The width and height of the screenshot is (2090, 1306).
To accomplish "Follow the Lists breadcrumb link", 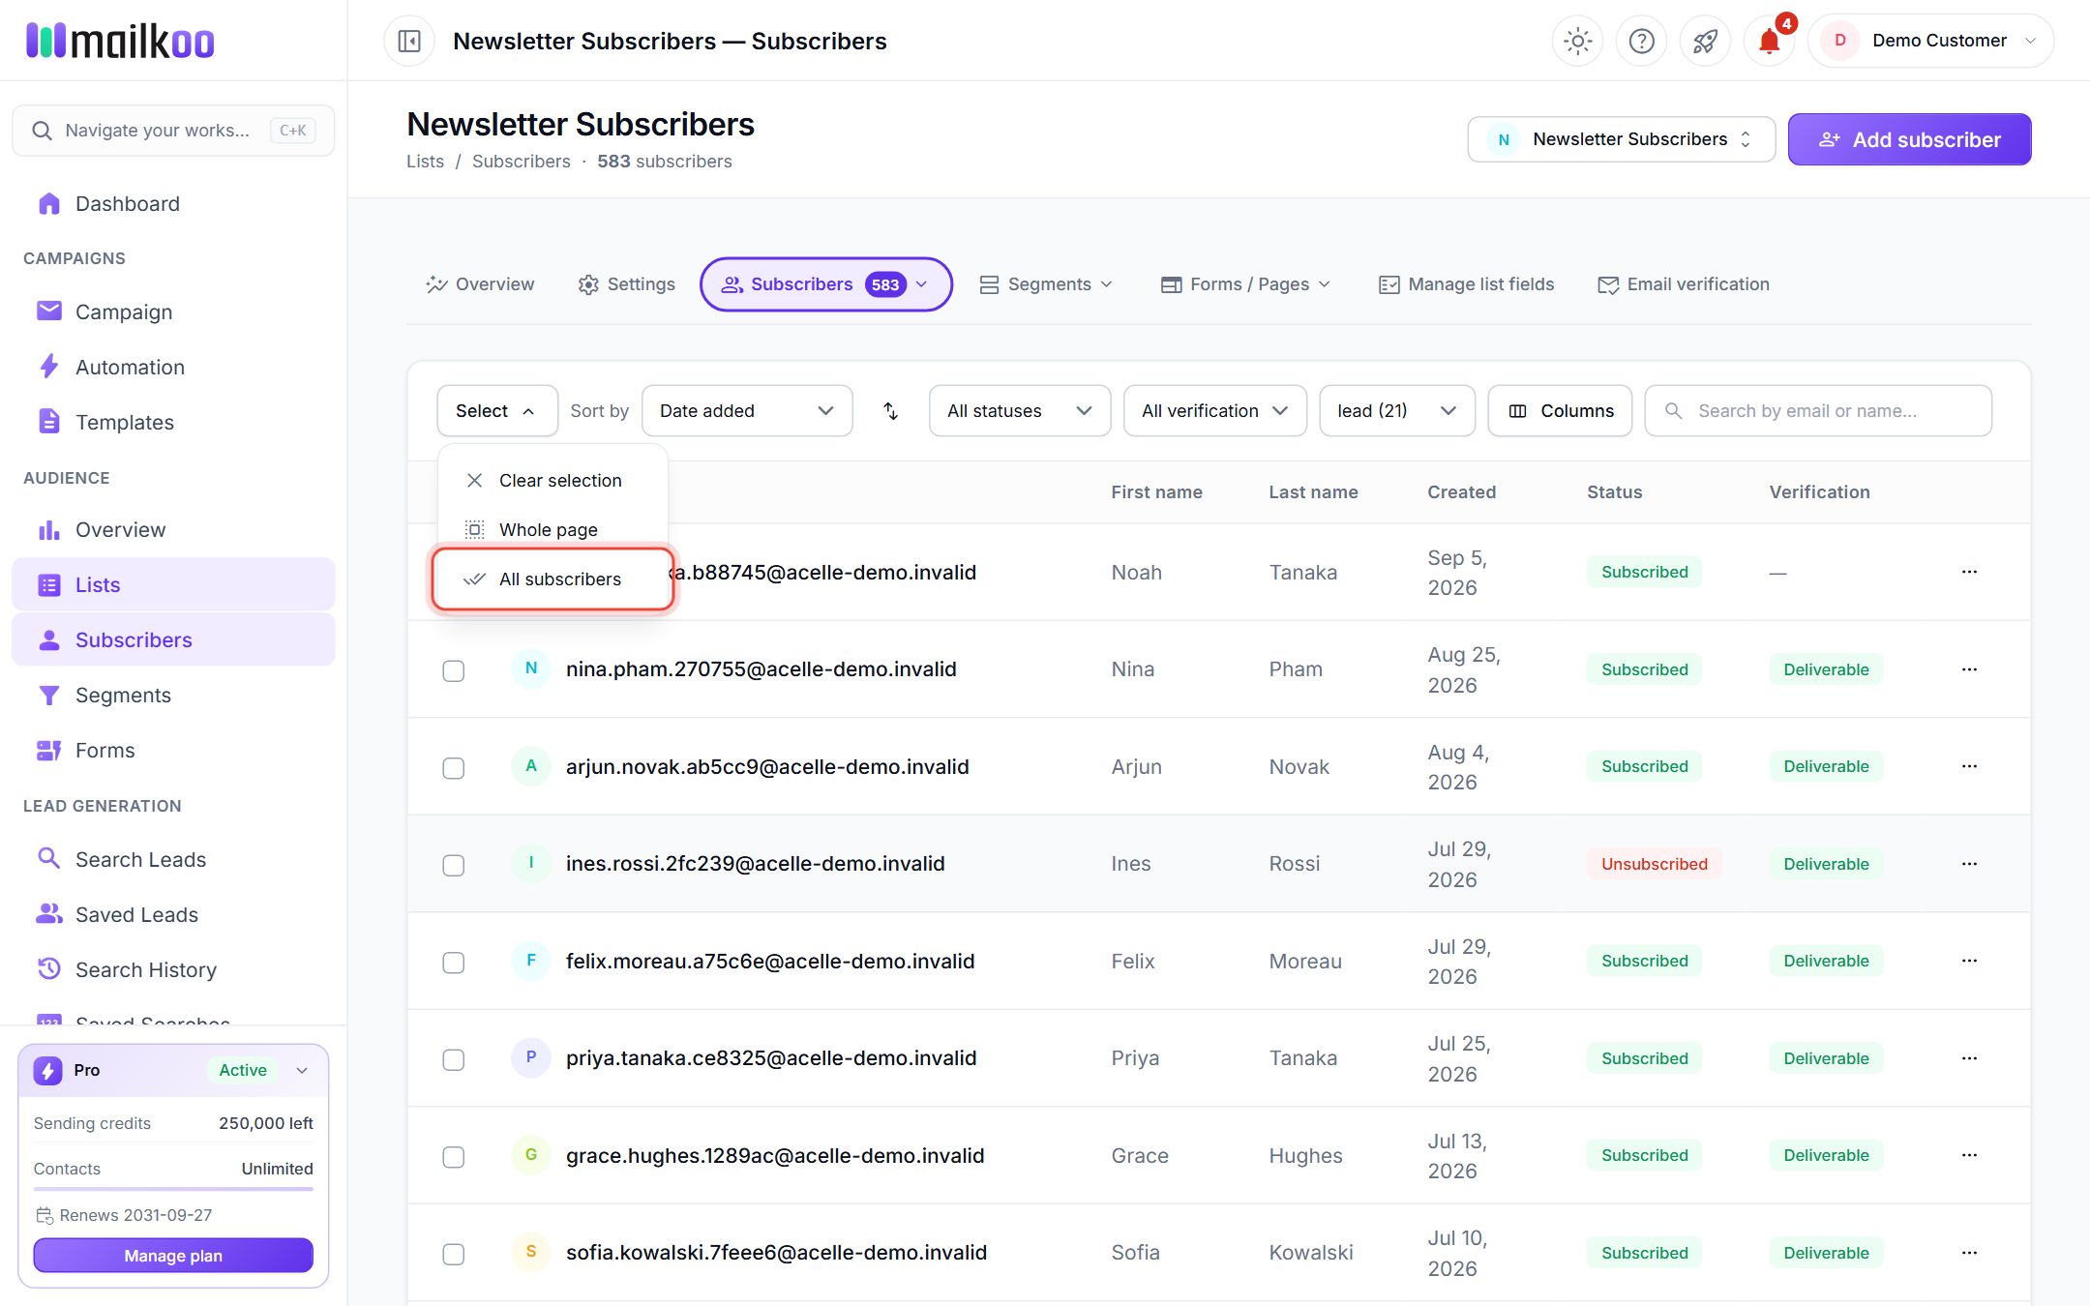I will tap(425, 162).
